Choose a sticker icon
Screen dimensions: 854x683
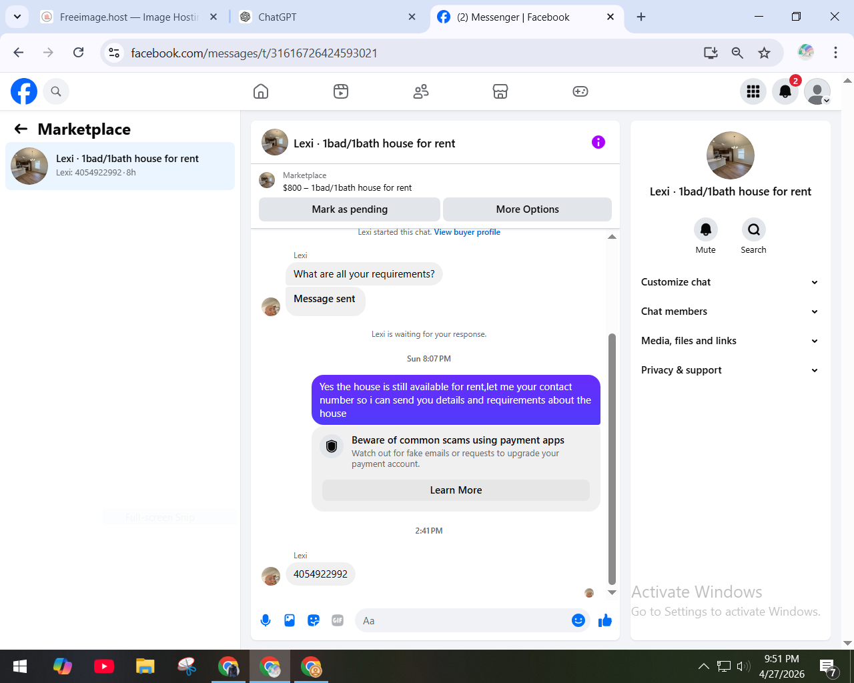point(314,620)
